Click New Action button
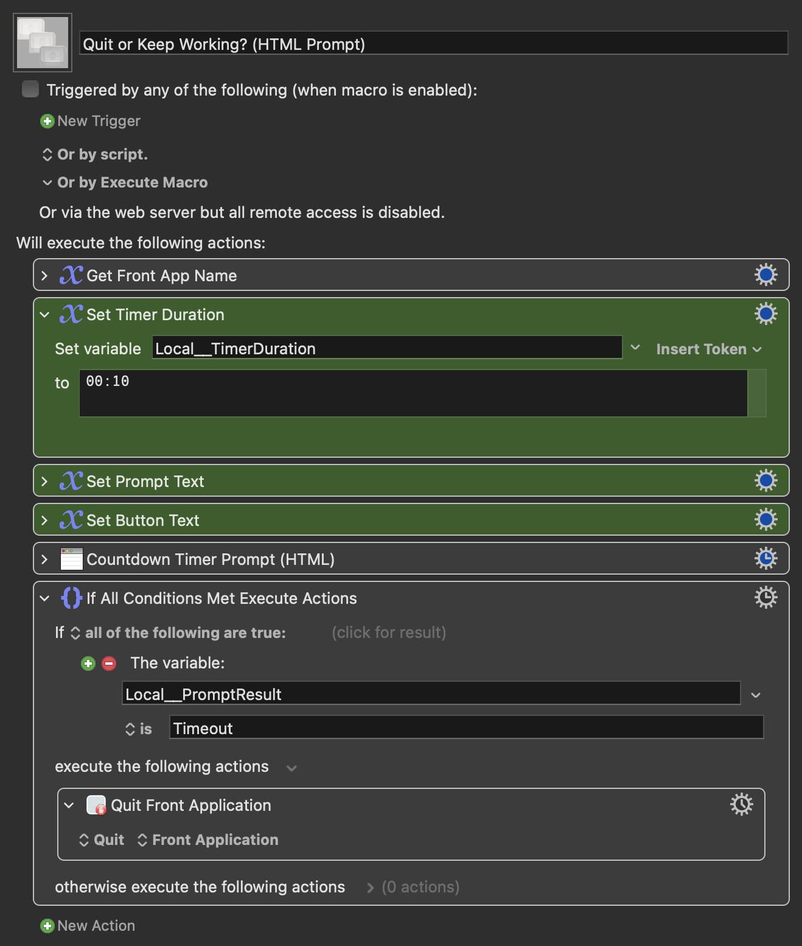Image resolution: width=802 pixels, height=946 pixels. tap(88, 926)
